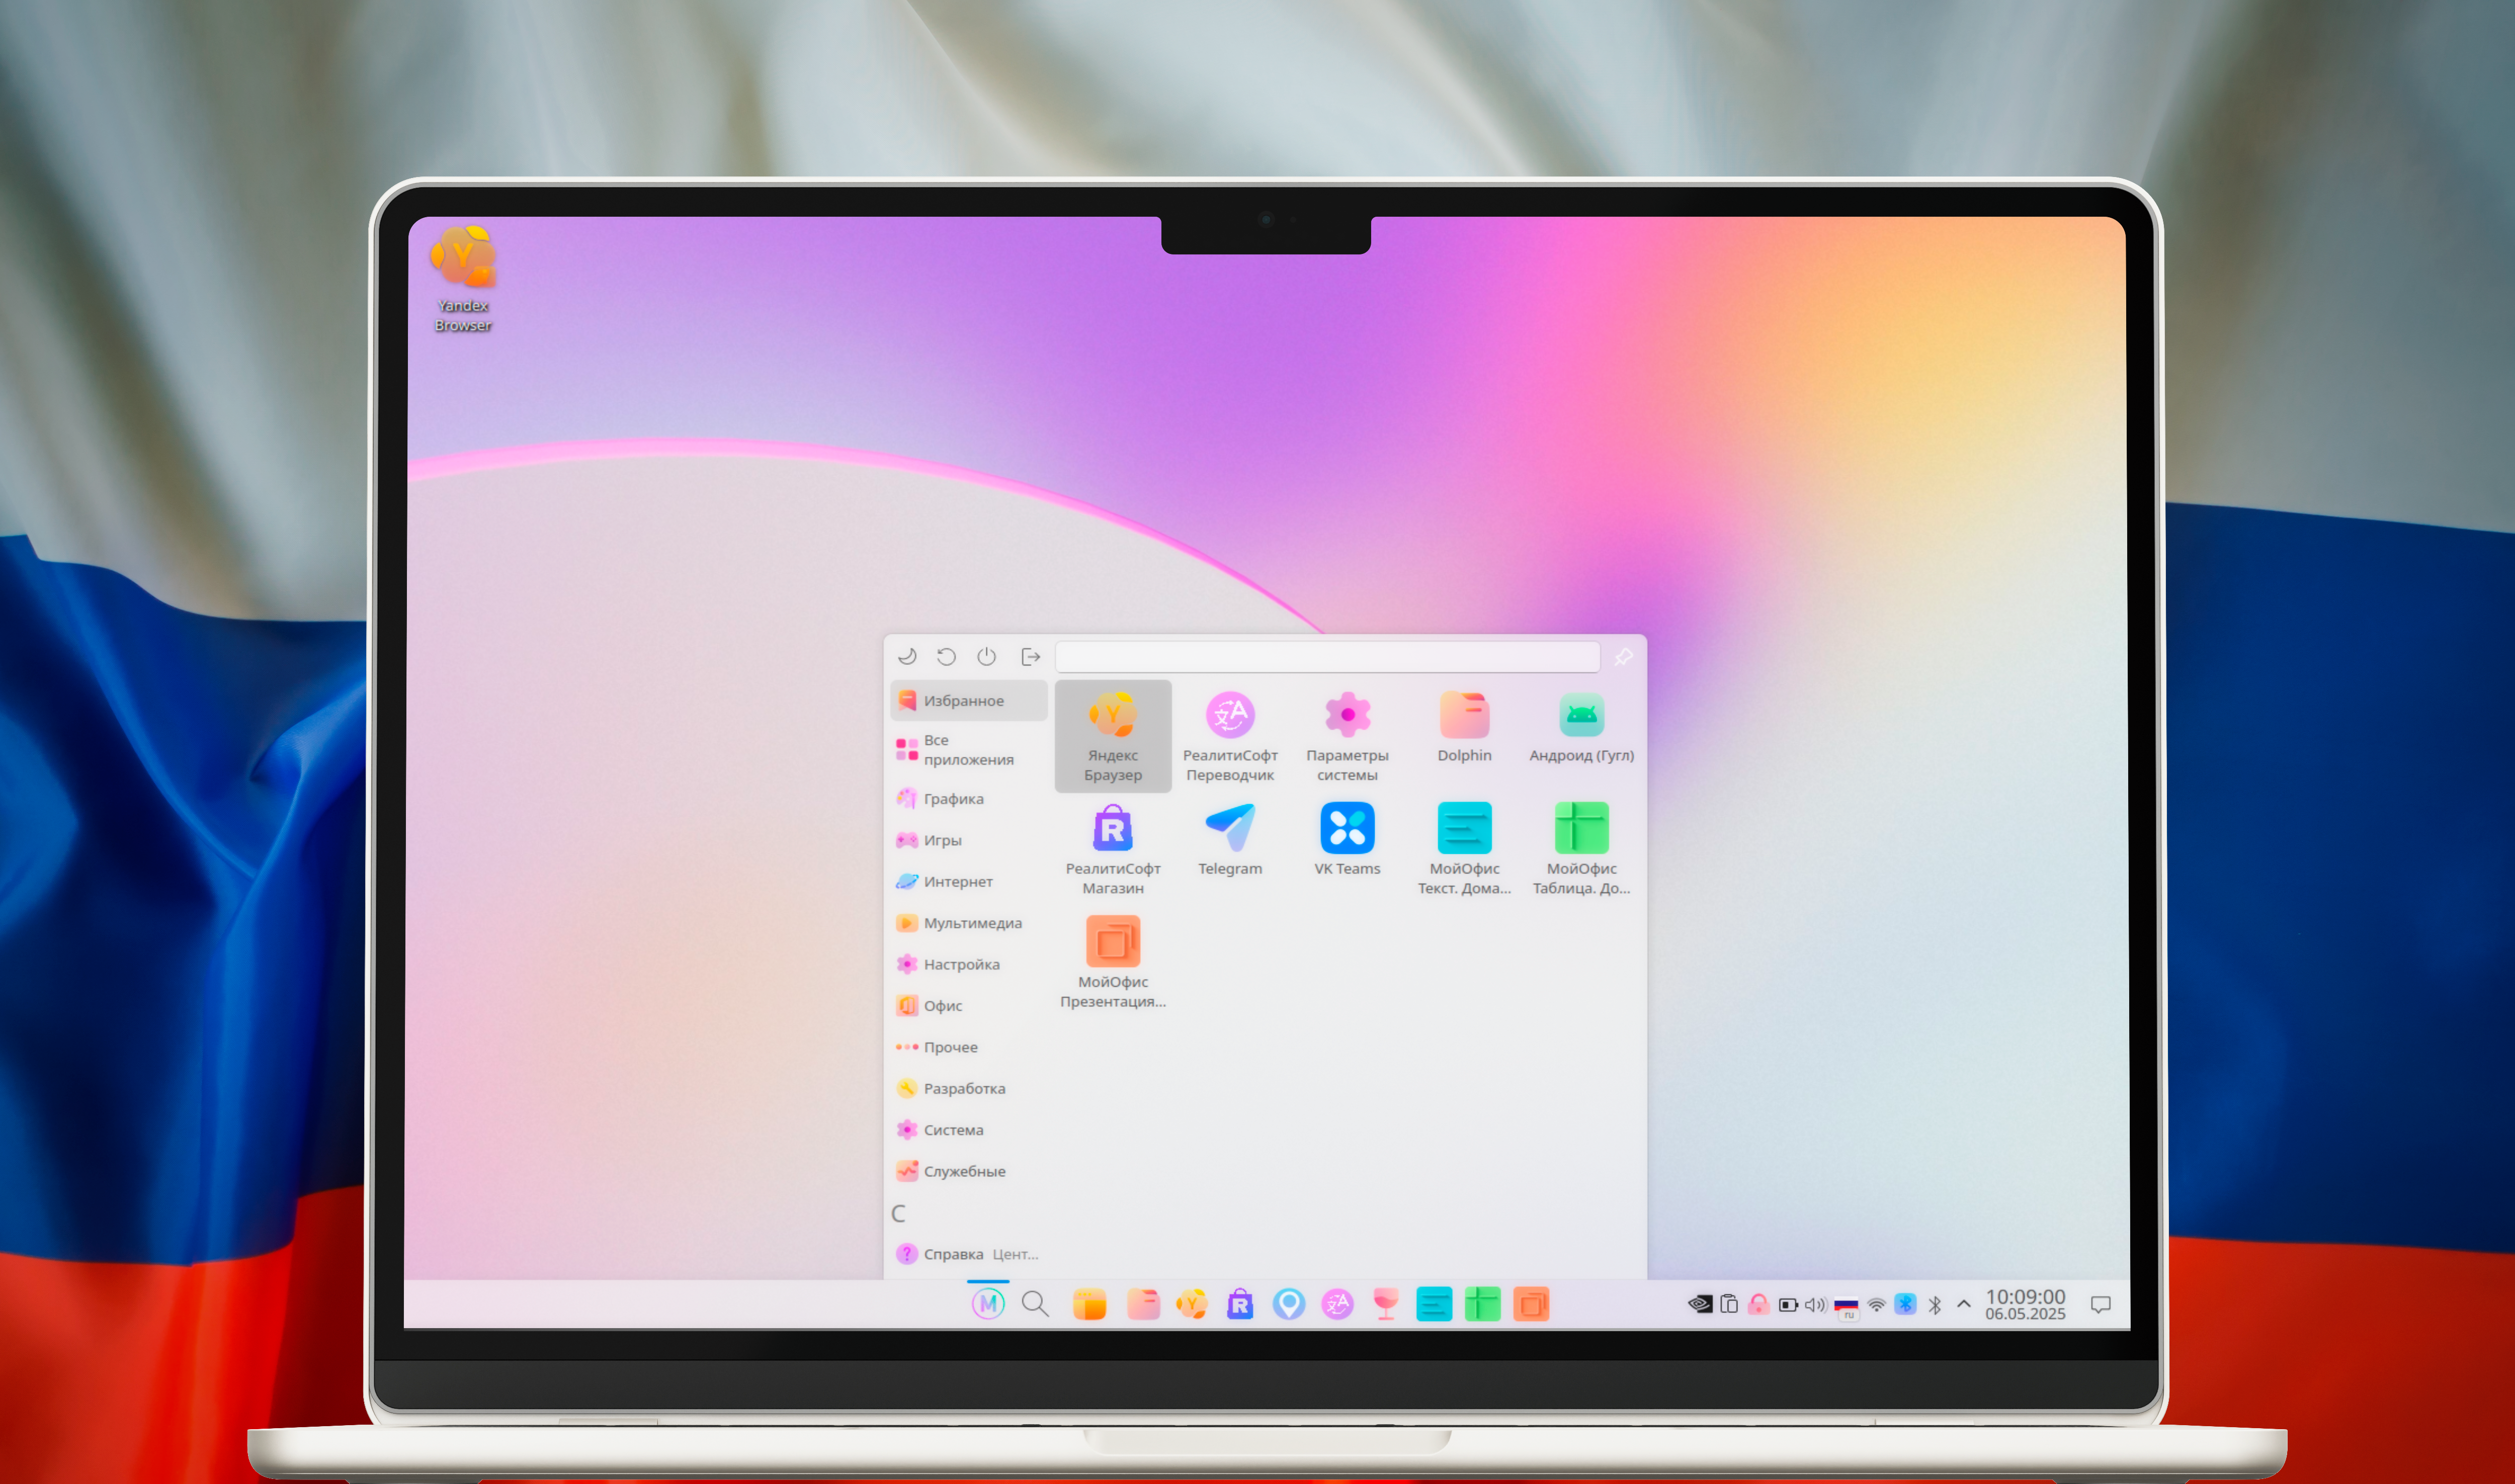Open the Система category

968,1130
